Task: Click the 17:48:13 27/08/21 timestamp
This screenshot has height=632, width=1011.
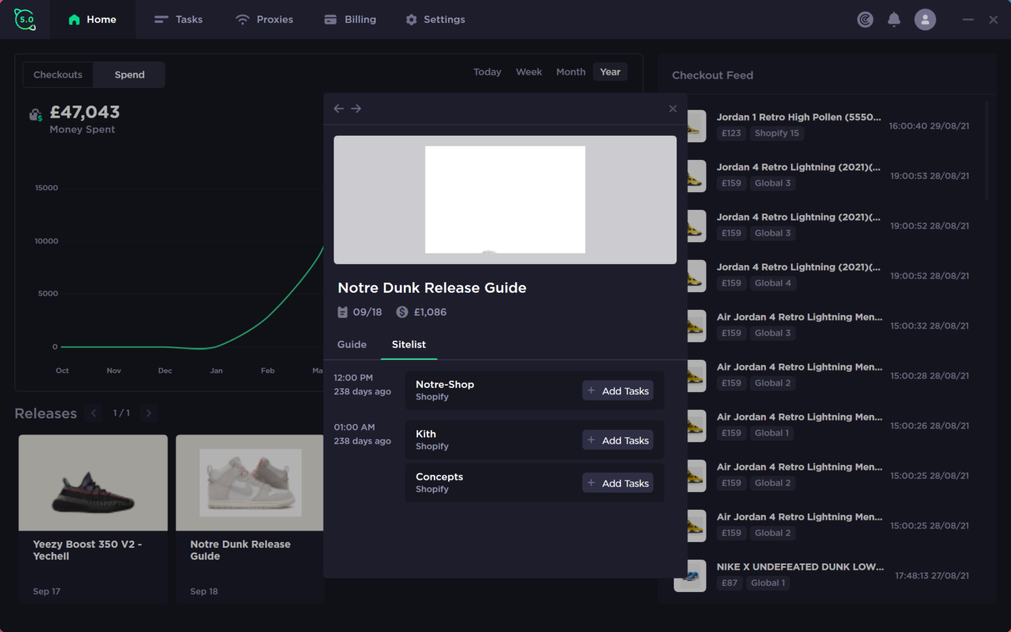Action: coord(932,576)
